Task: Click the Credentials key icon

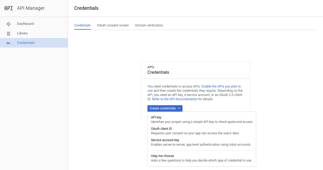Action: pos(8,43)
